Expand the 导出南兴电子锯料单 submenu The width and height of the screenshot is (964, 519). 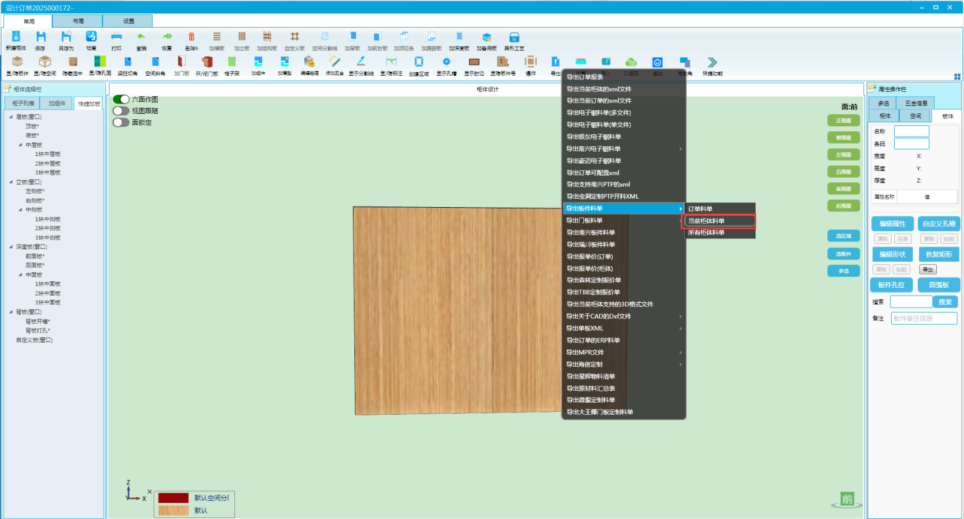coord(624,149)
